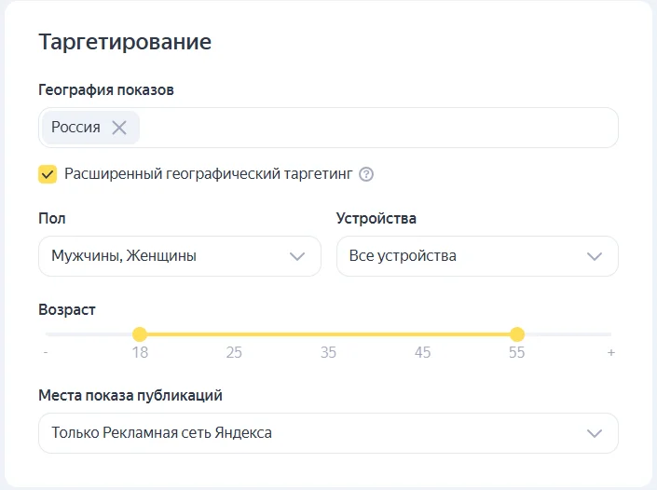Click inside the География показов input field
This screenshot has height=490, width=657.
coord(373,128)
